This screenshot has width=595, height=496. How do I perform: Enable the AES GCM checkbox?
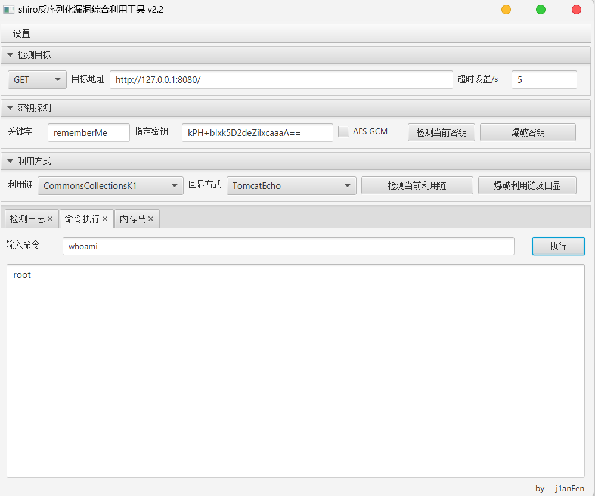343,132
